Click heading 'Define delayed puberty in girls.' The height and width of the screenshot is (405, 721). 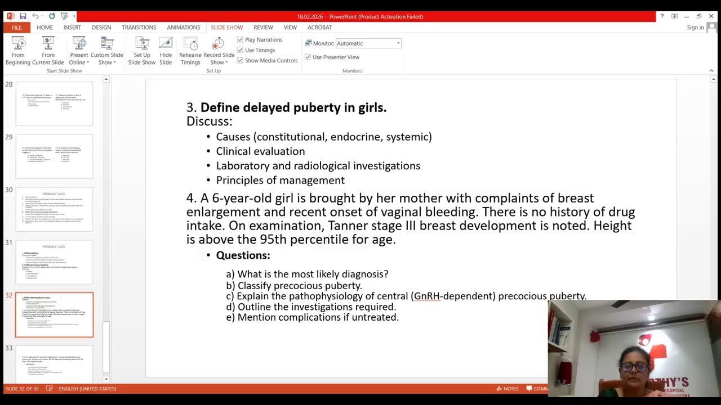[x=293, y=107]
